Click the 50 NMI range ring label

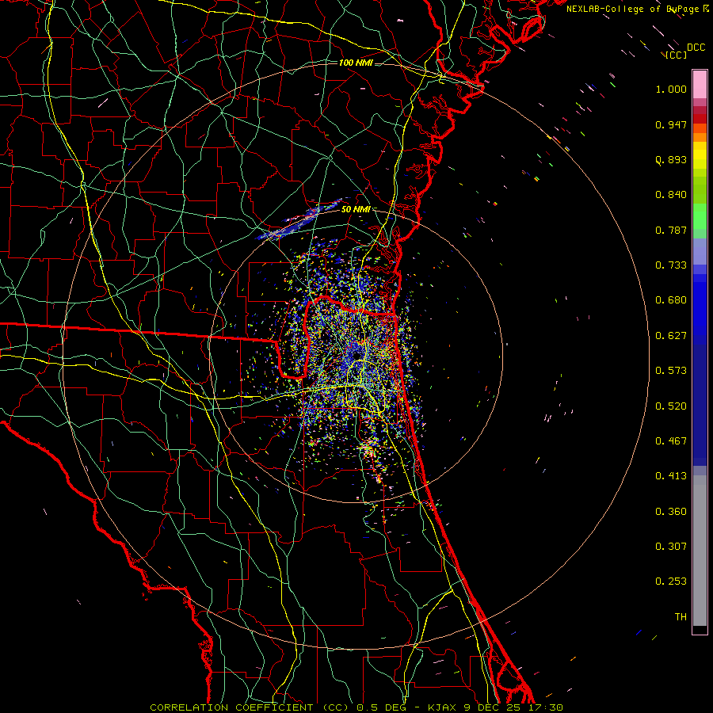tap(356, 209)
